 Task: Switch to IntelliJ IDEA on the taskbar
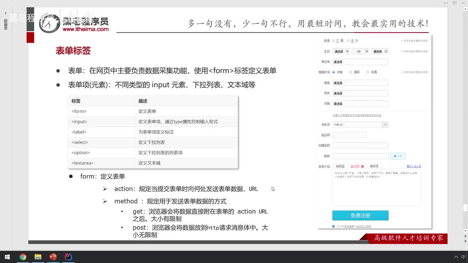point(68,257)
